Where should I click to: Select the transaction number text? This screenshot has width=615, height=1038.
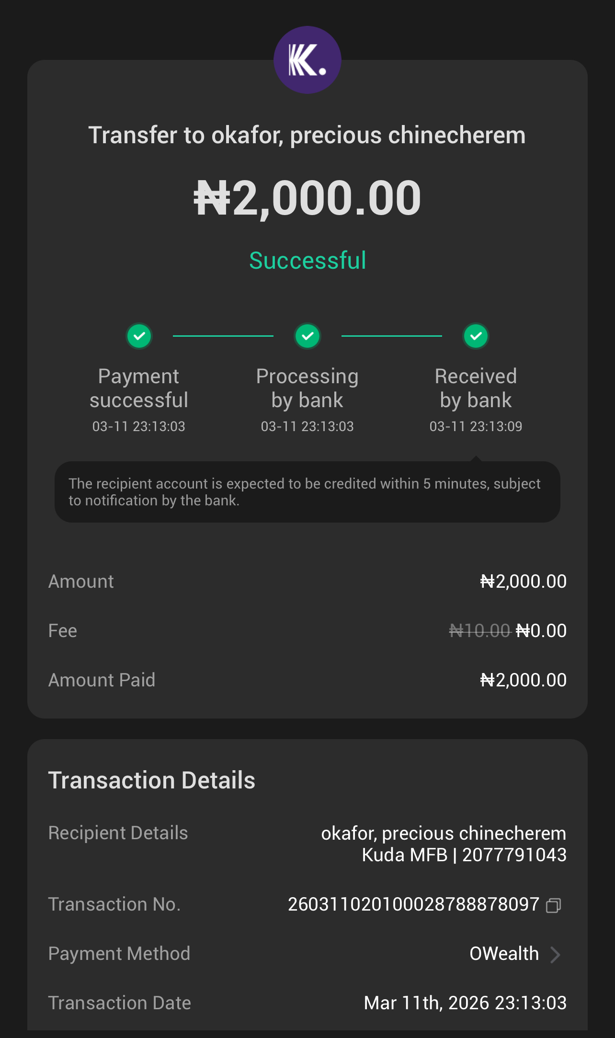(413, 904)
